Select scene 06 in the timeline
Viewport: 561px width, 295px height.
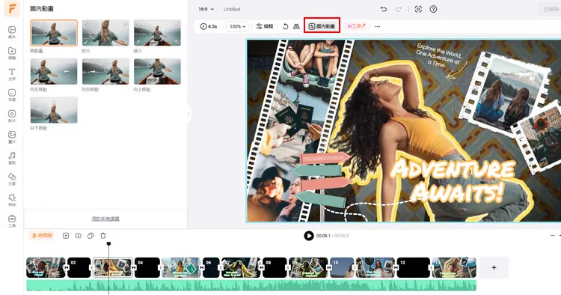click(211, 267)
